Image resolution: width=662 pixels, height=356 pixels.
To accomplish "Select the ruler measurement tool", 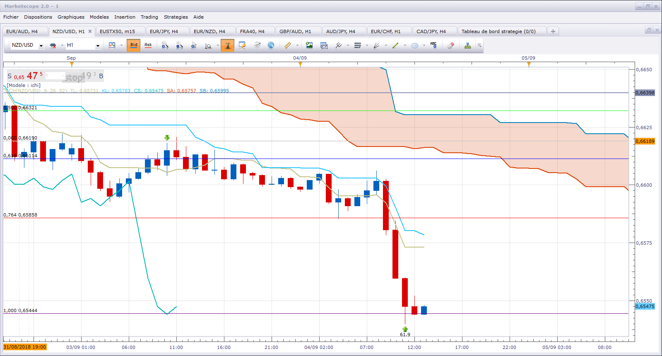I will (288, 46).
